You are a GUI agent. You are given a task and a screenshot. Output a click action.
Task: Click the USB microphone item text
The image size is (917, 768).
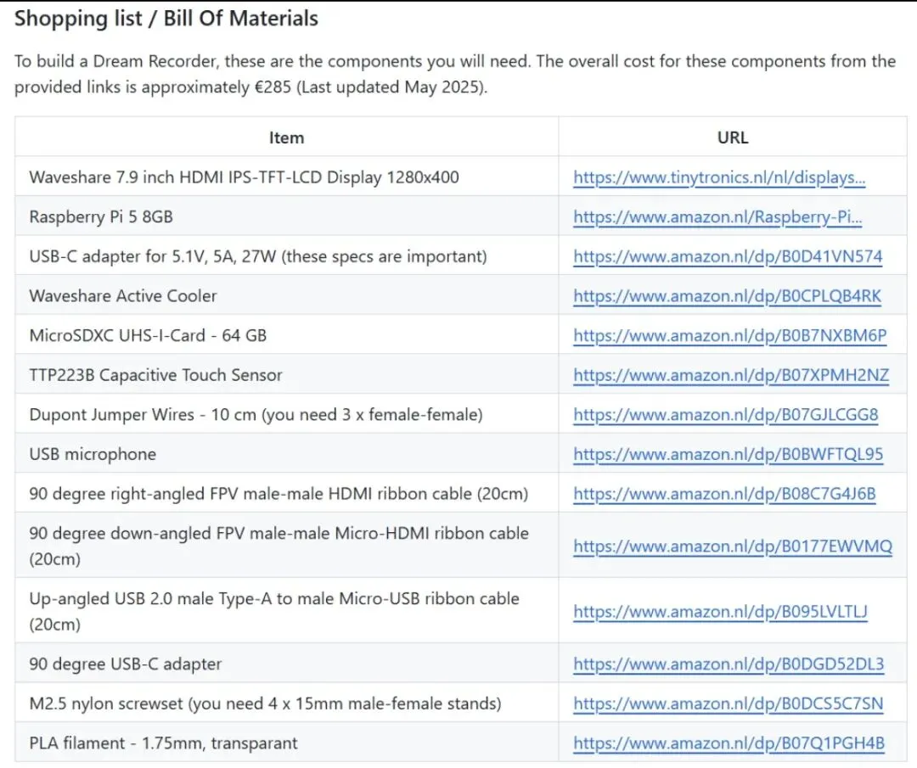coord(93,454)
